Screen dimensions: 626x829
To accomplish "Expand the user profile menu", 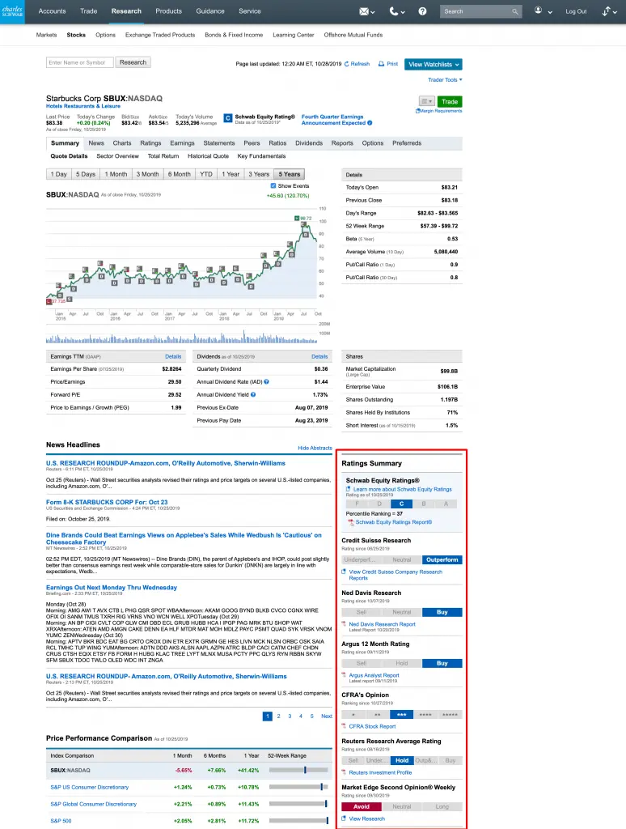I will coord(543,11).
